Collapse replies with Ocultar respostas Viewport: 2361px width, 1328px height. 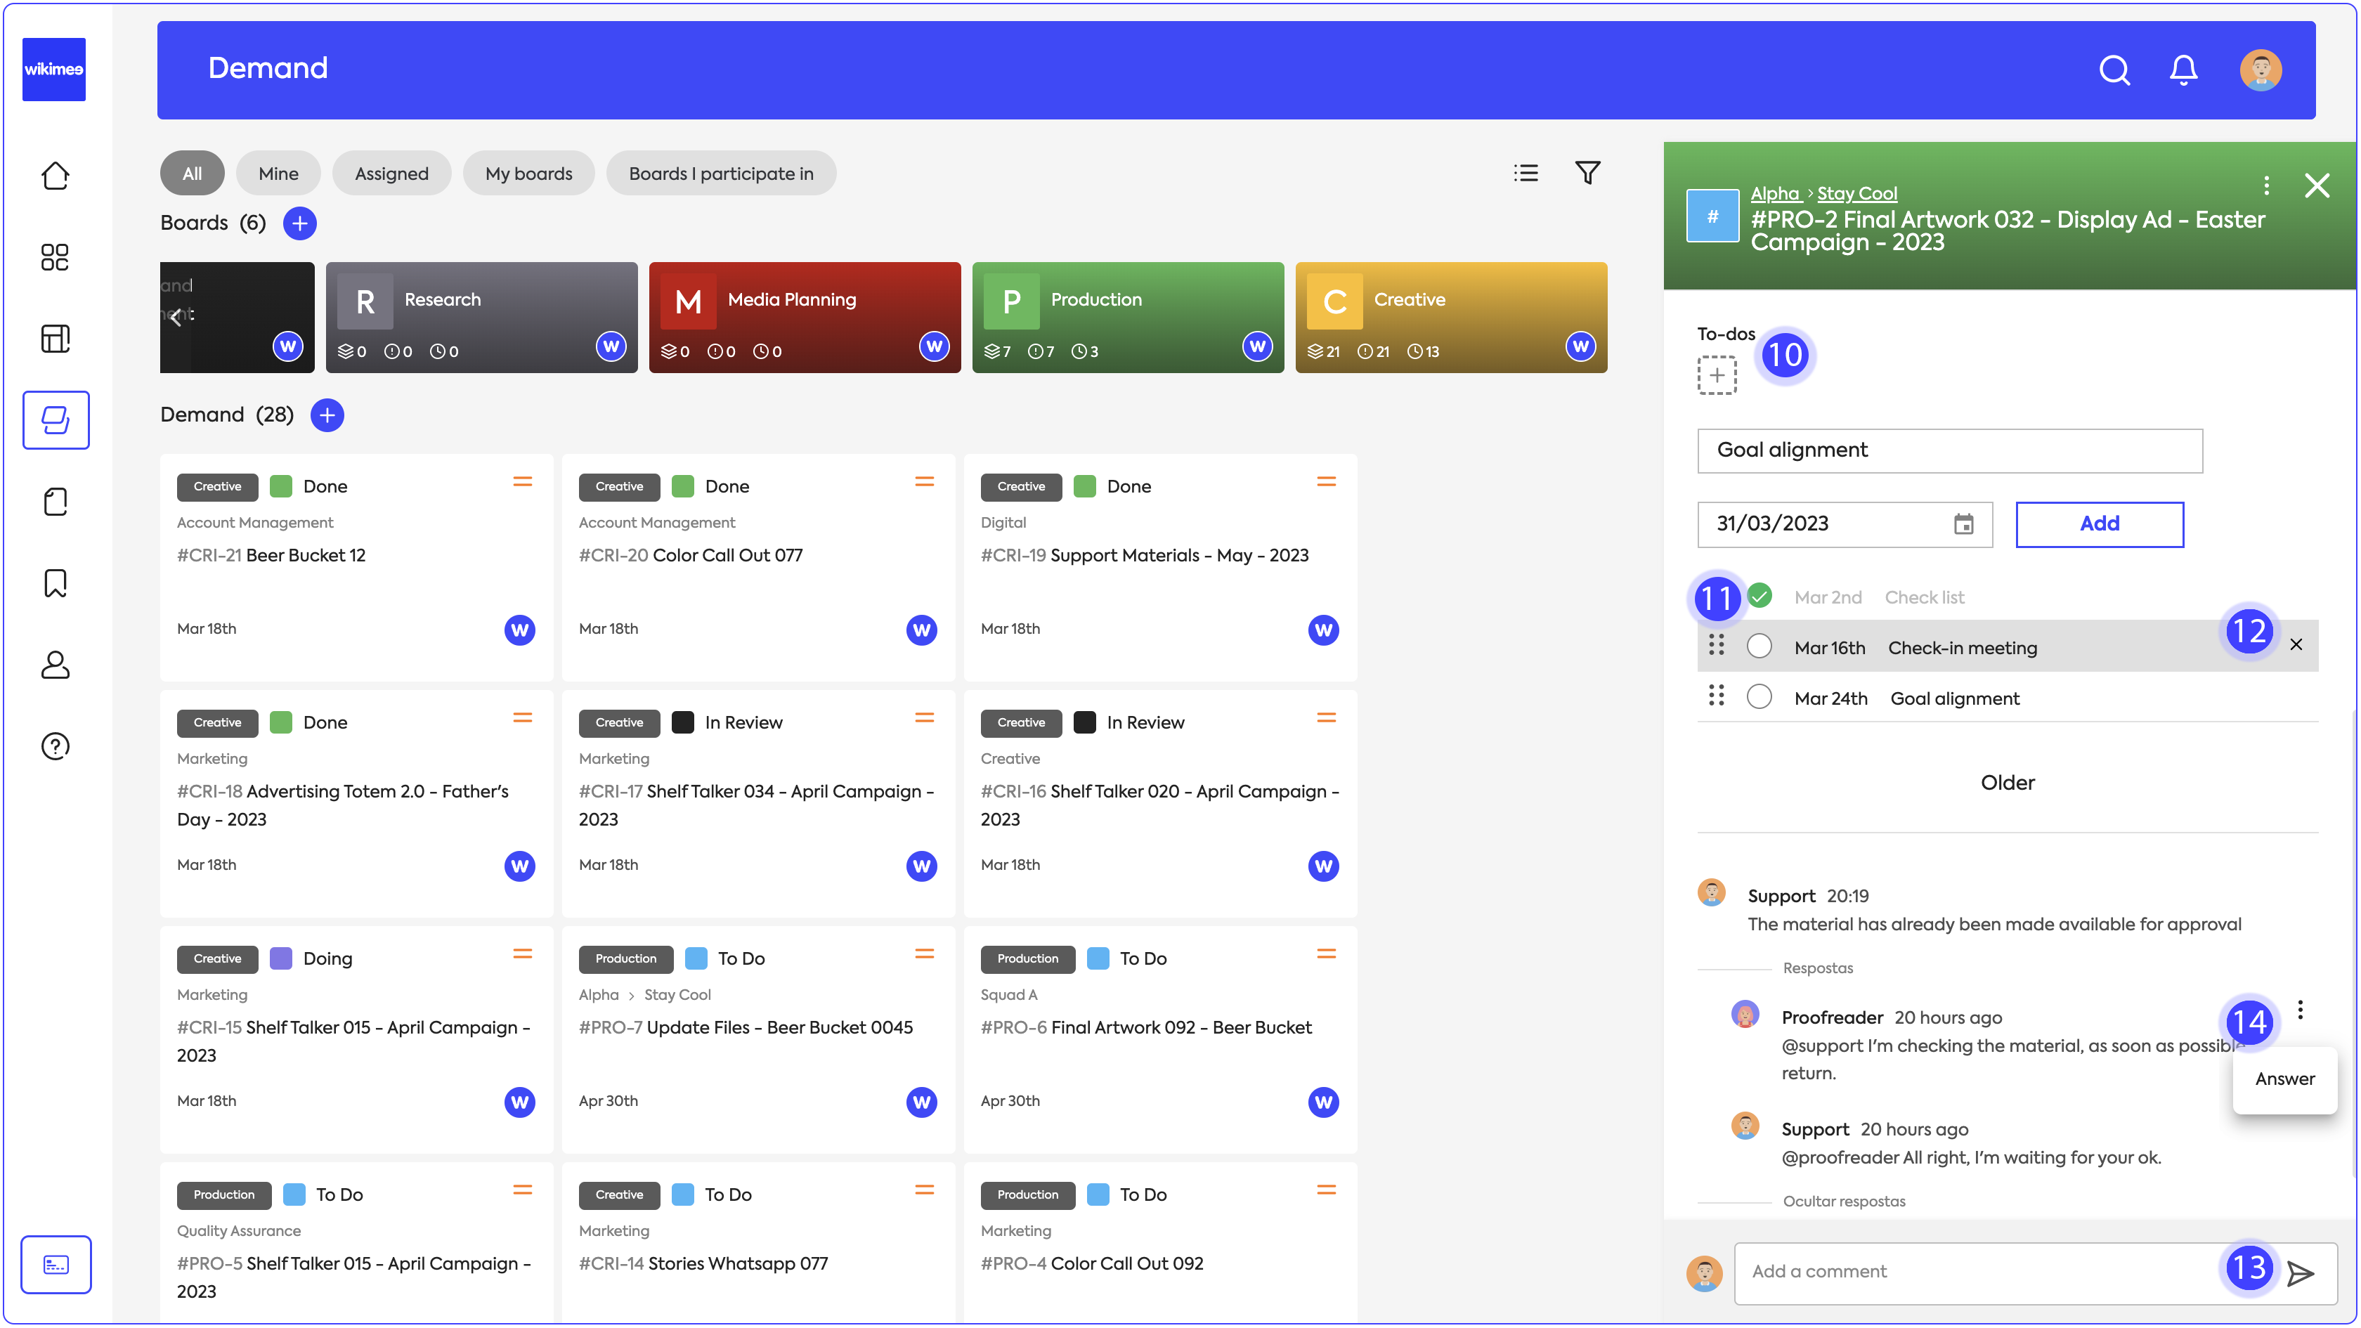[x=1843, y=1202]
